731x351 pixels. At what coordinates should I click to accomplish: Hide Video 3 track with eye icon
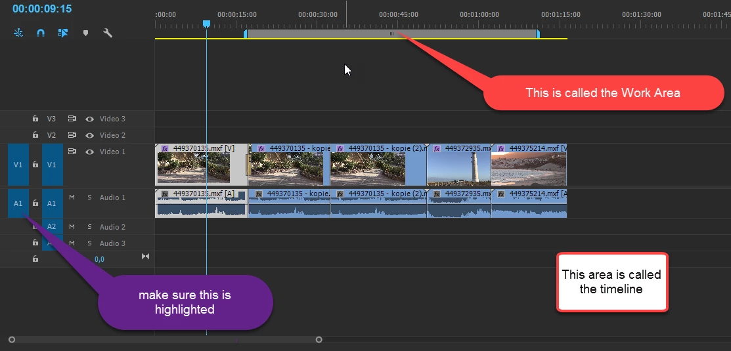89,119
